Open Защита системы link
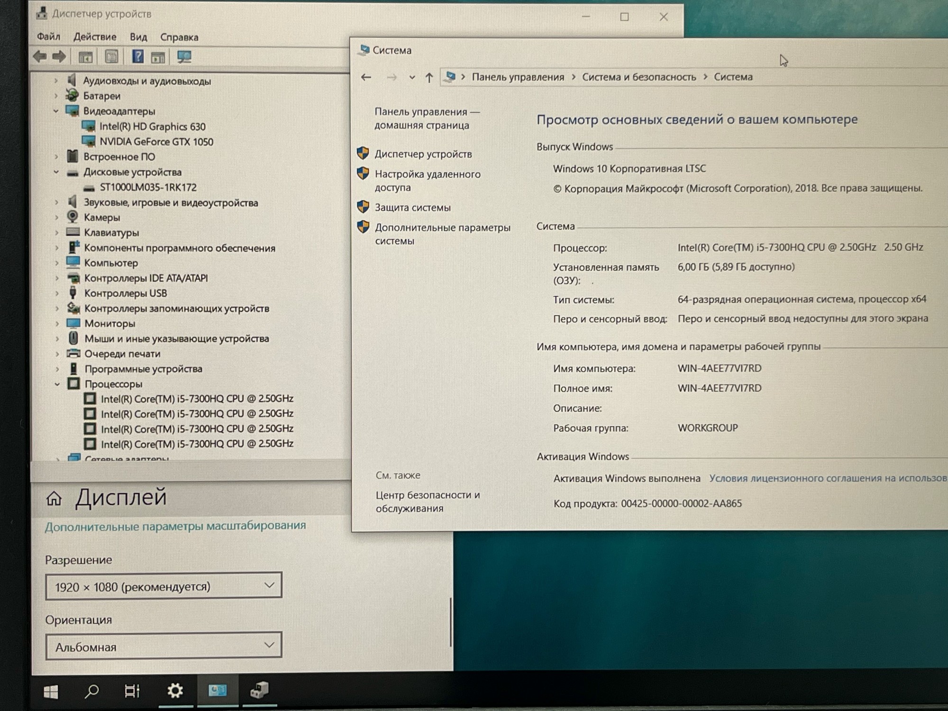The image size is (948, 711). click(412, 208)
